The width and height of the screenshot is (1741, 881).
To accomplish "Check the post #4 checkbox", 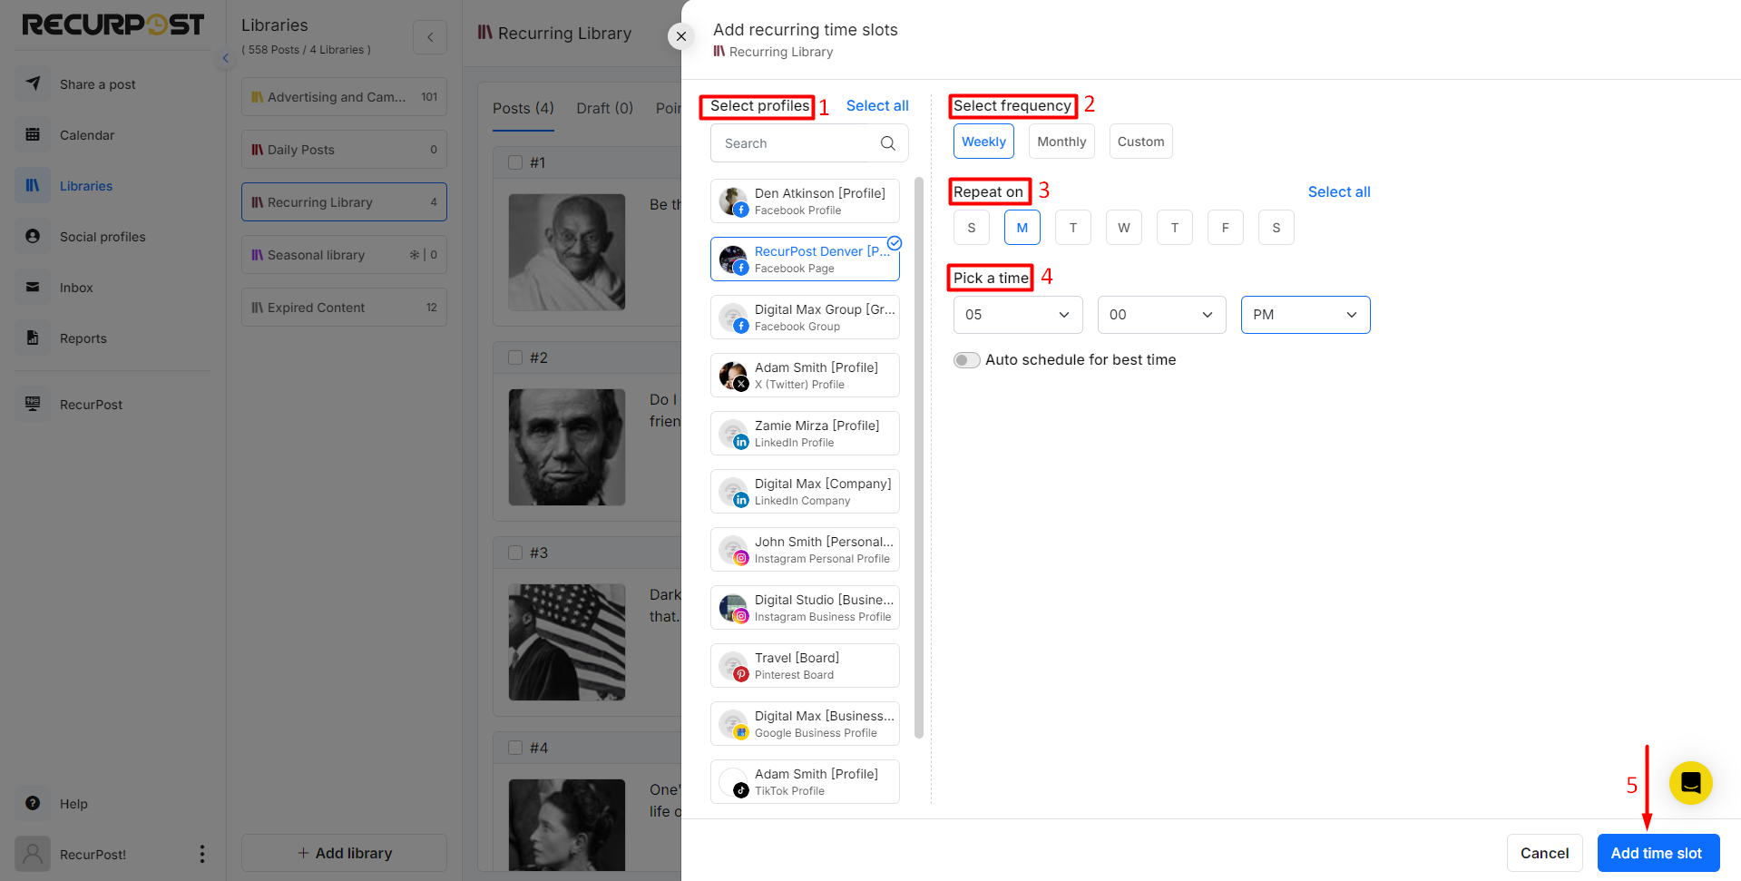I will point(515,748).
